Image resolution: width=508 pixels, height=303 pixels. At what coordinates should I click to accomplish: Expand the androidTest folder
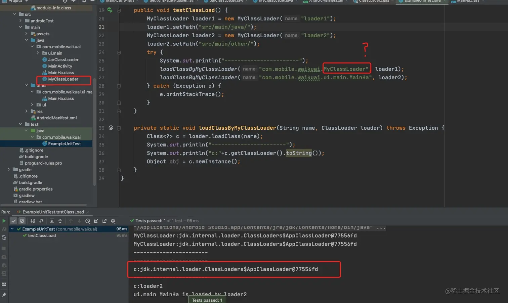click(x=20, y=20)
